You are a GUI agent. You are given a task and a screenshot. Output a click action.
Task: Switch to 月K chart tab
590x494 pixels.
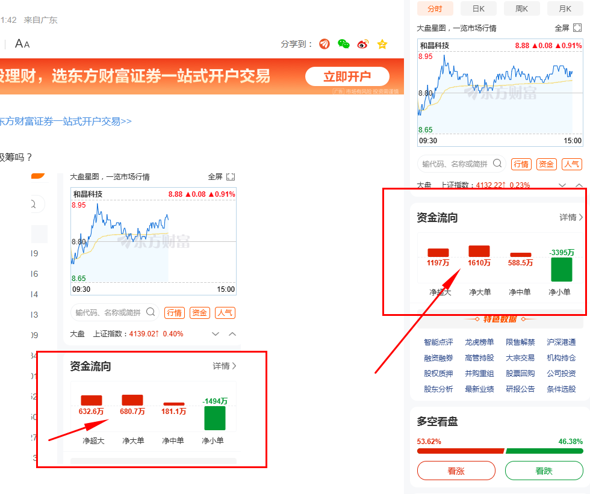coord(565,8)
